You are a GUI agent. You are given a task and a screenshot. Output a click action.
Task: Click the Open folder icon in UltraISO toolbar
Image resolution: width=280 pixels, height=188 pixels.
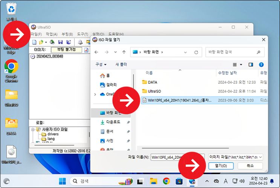[x=41, y=42]
